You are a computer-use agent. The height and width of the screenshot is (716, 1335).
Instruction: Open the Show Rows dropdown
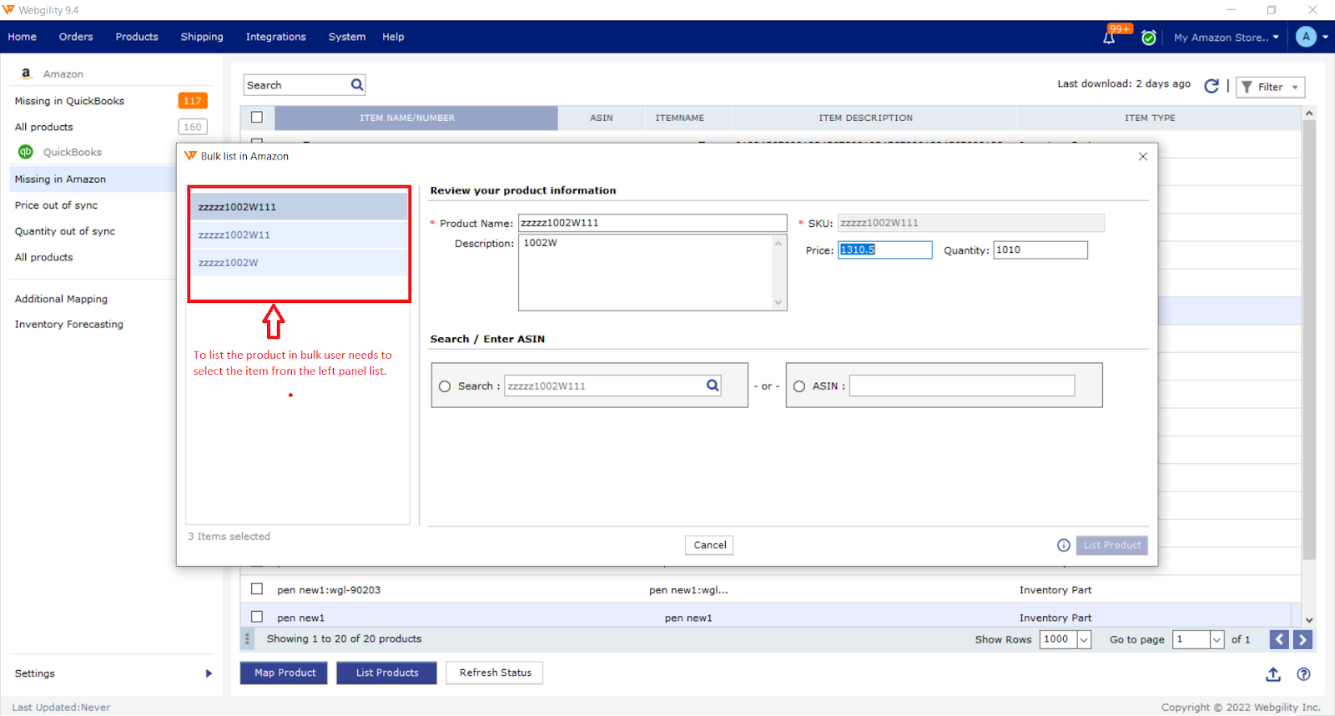pyautogui.click(x=1084, y=639)
